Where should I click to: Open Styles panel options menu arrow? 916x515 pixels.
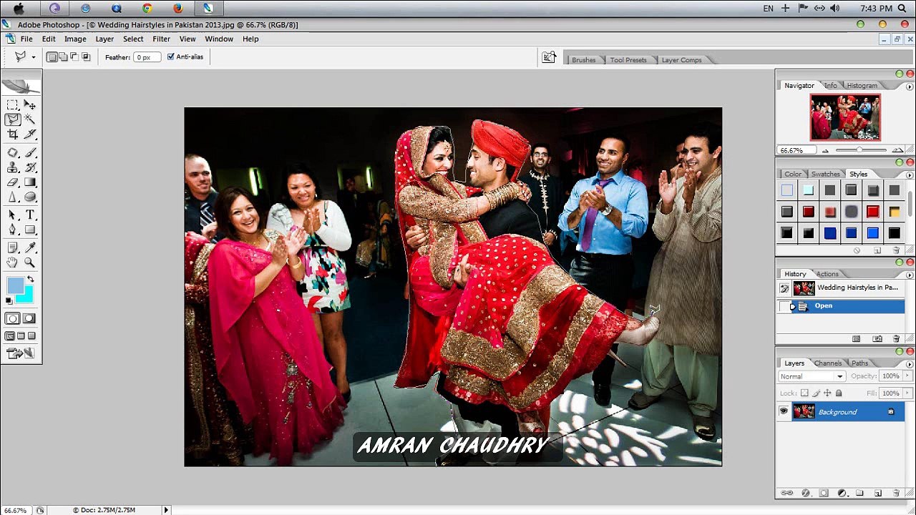tap(910, 175)
